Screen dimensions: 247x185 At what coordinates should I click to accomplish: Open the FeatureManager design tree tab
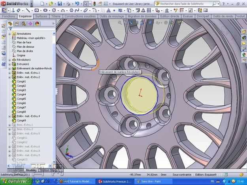(x=10, y=24)
